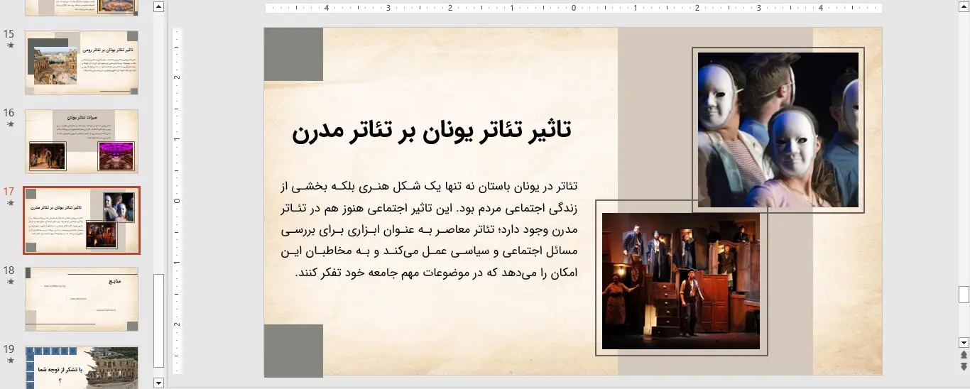
Task: Click the animation star under slide 17
Action: pyautogui.click(x=10, y=202)
